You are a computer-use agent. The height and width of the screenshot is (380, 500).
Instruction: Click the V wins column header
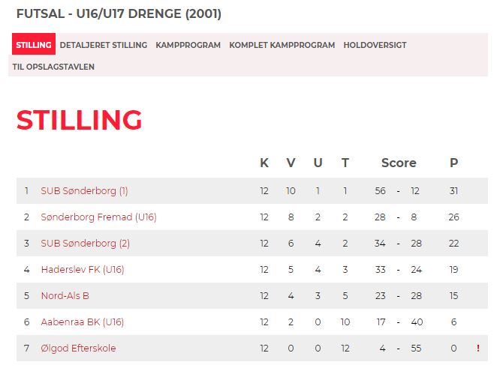tap(291, 163)
